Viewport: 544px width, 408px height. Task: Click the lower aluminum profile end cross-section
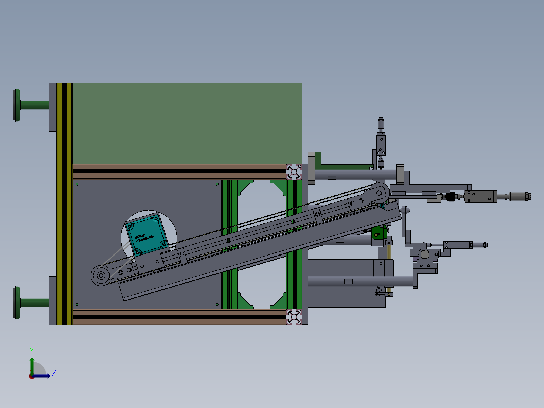point(294,317)
